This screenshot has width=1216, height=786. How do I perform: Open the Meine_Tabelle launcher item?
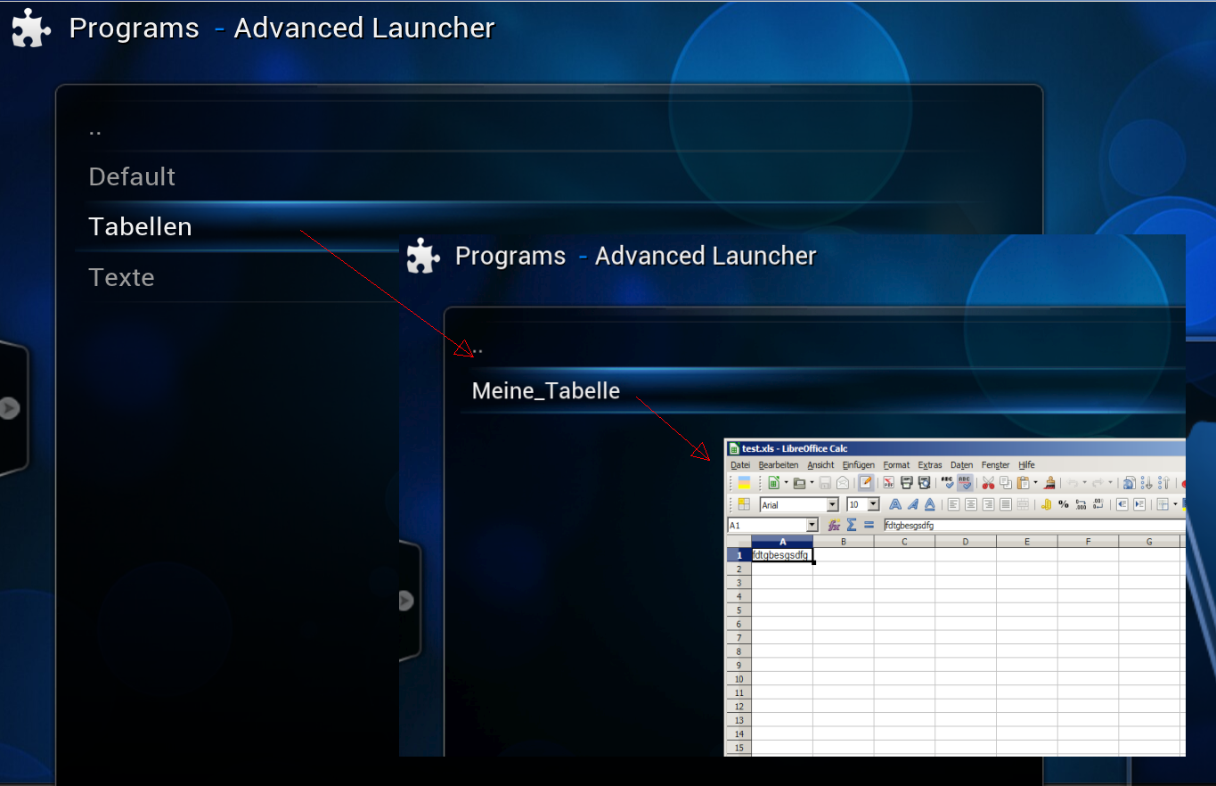tap(546, 390)
